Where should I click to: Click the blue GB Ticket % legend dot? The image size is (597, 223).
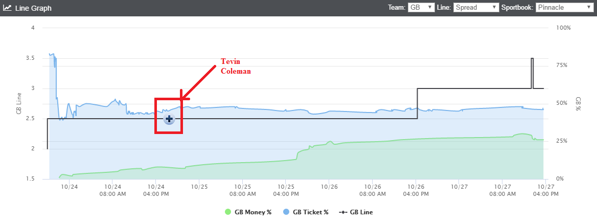tap(285, 212)
